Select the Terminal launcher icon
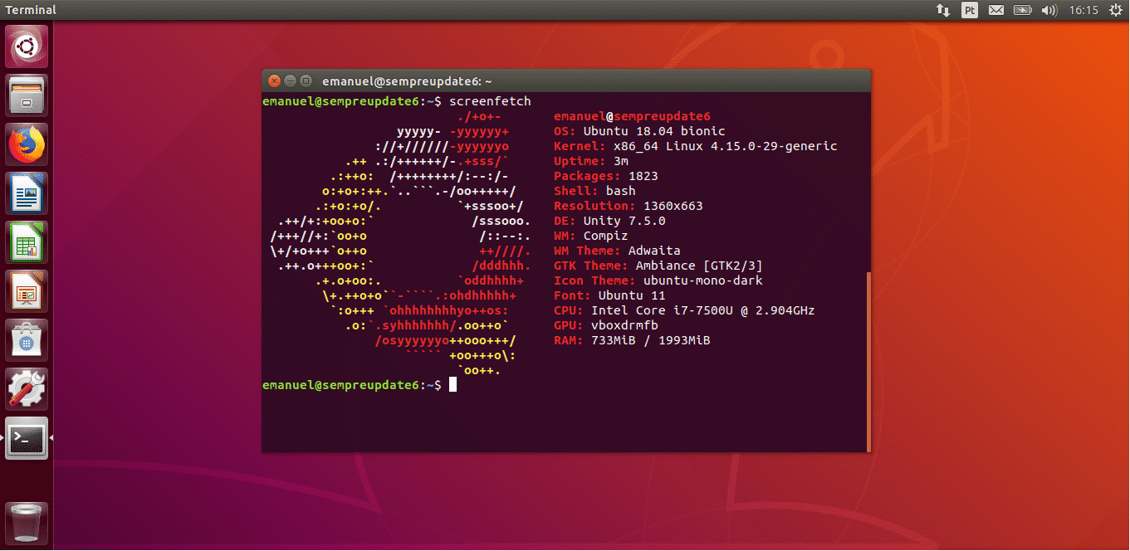 tap(27, 438)
